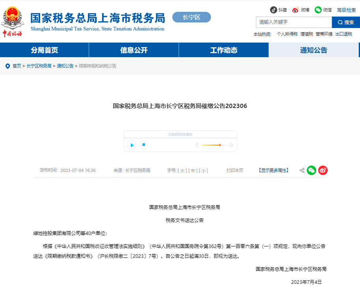Open 工作动态 nav tab
Viewport: 360px width, 289px height.
pyautogui.click(x=224, y=50)
